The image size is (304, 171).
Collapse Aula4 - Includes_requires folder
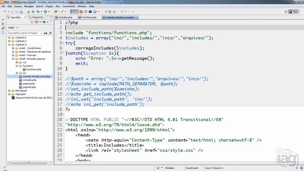[13, 59]
